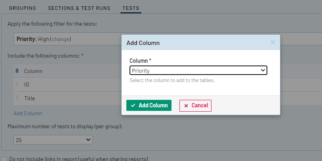
Task: Open the Column dropdown showing Priority
Action: click(198, 71)
